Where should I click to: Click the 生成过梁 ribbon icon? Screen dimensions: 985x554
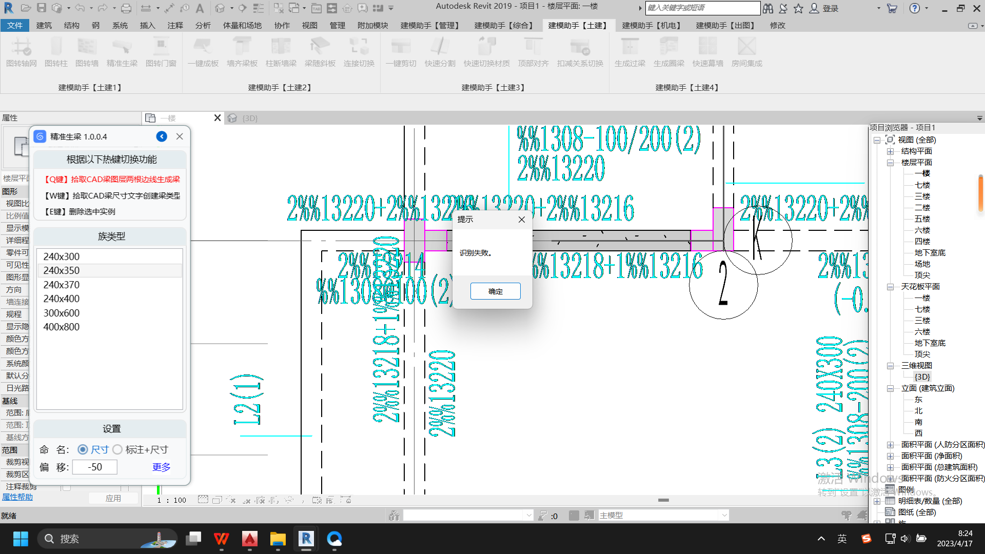pyautogui.click(x=629, y=47)
